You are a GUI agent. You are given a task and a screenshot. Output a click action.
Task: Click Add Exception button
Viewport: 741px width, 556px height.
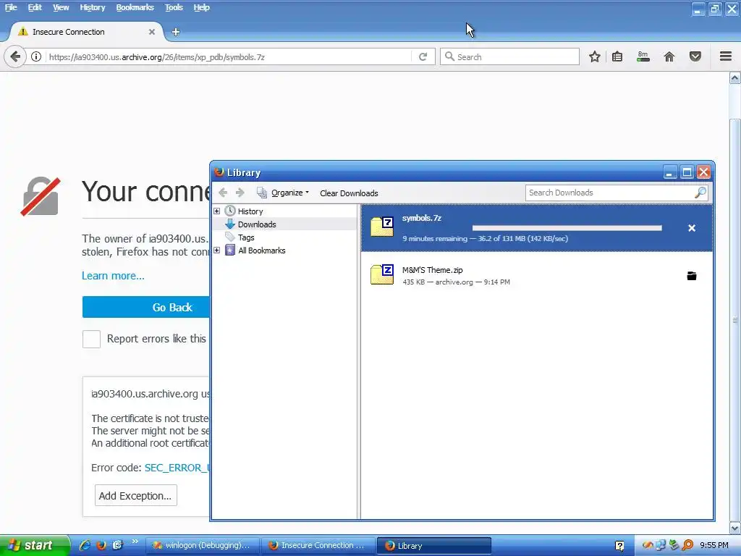click(x=136, y=495)
